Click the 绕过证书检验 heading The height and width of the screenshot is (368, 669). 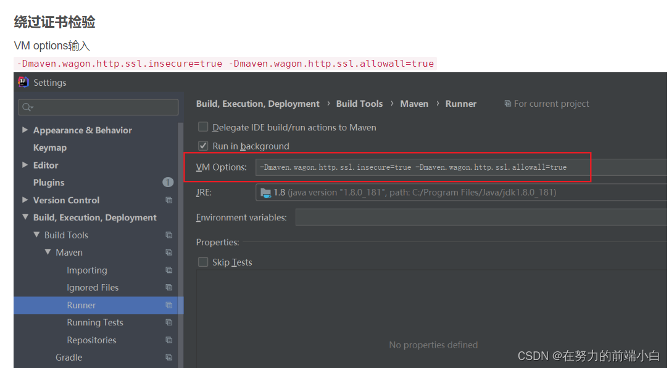pos(54,22)
